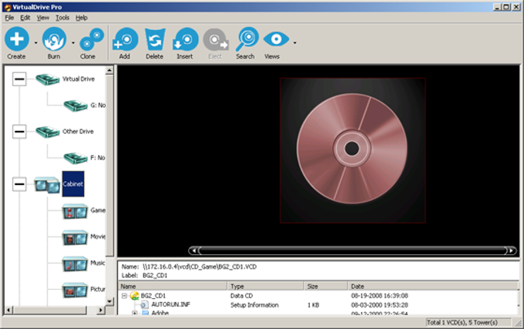Click the VCD path in Name field
Image resolution: width=524 pixels, height=329 pixels.
coord(200,267)
